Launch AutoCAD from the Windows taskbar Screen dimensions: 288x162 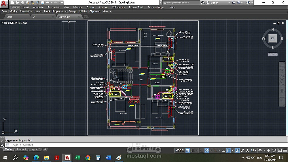point(67,158)
